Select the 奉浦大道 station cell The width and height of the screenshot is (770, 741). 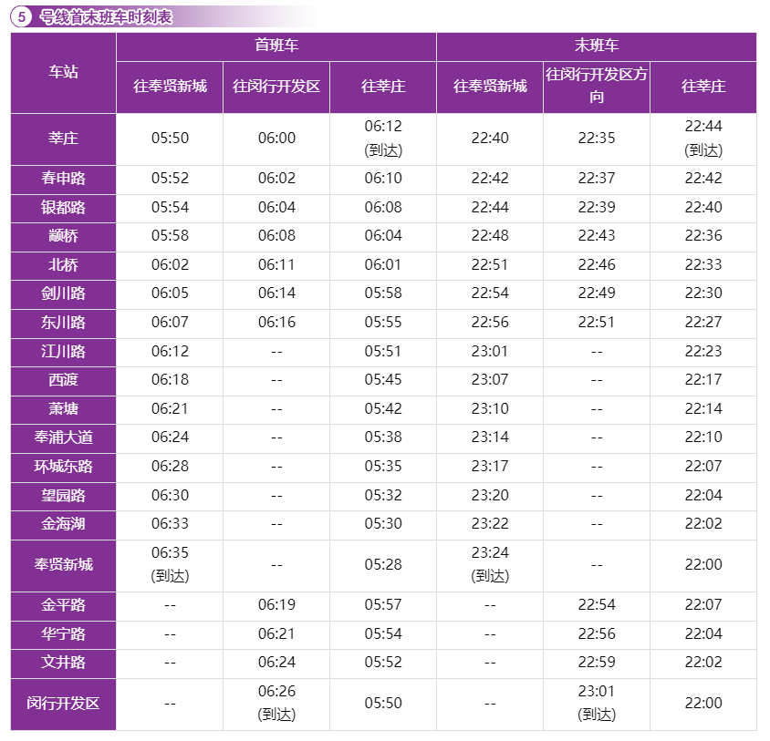pyautogui.click(x=64, y=437)
